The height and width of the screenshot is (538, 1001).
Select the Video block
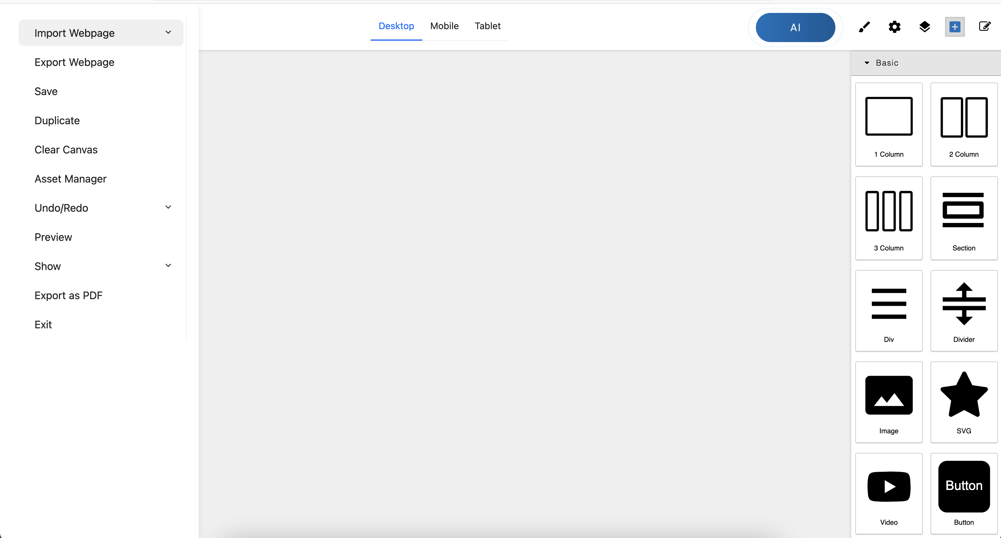(x=888, y=494)
